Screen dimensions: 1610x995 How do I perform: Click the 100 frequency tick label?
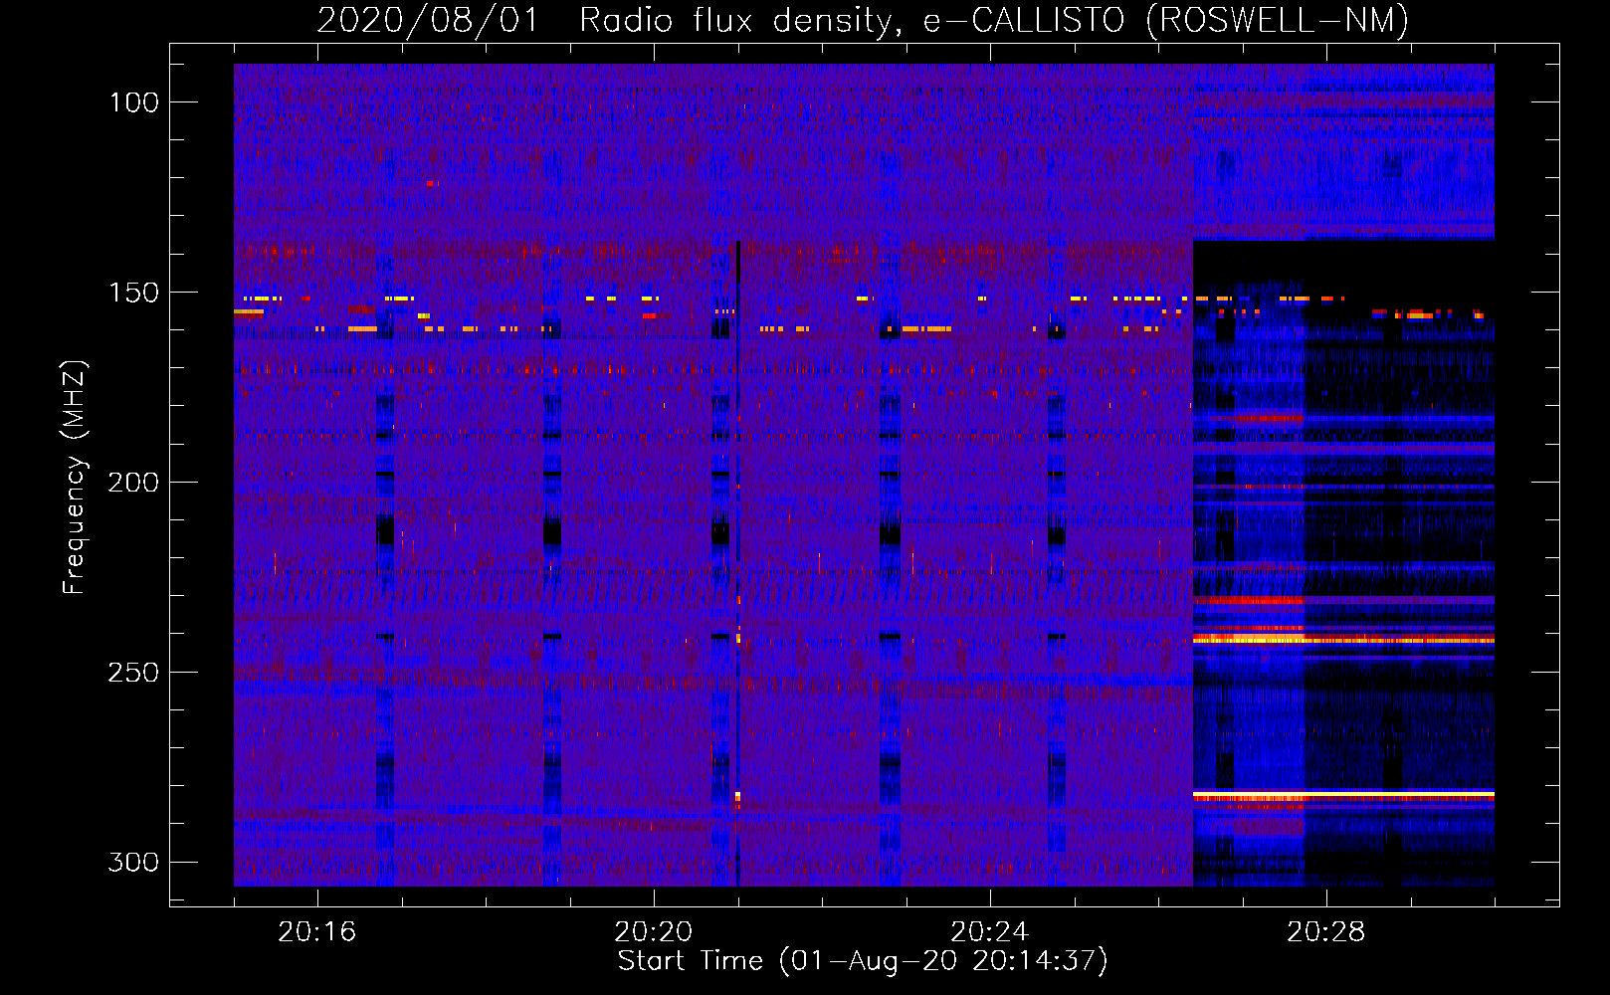133,102
